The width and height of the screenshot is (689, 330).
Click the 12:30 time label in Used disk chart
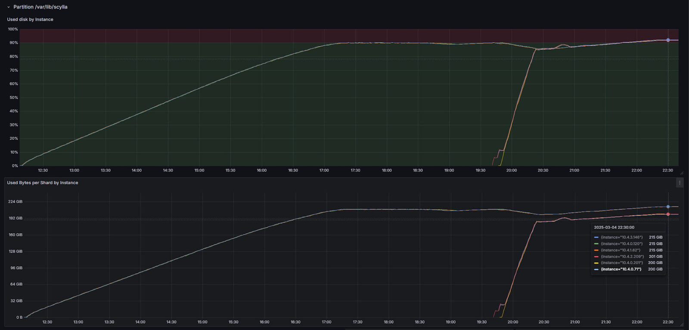[43, 170]
